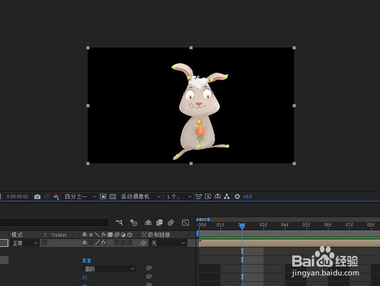Click the puppet pin on right foot
Viewport: 380px width, 286px height.
pyautogui.click(x=227, y=146)
